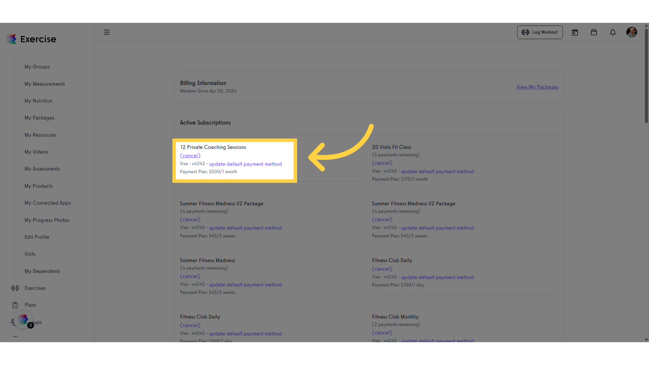
Task: Cancel Summer Fitness Madness V2 Package in right column
Action: [382, 219]
